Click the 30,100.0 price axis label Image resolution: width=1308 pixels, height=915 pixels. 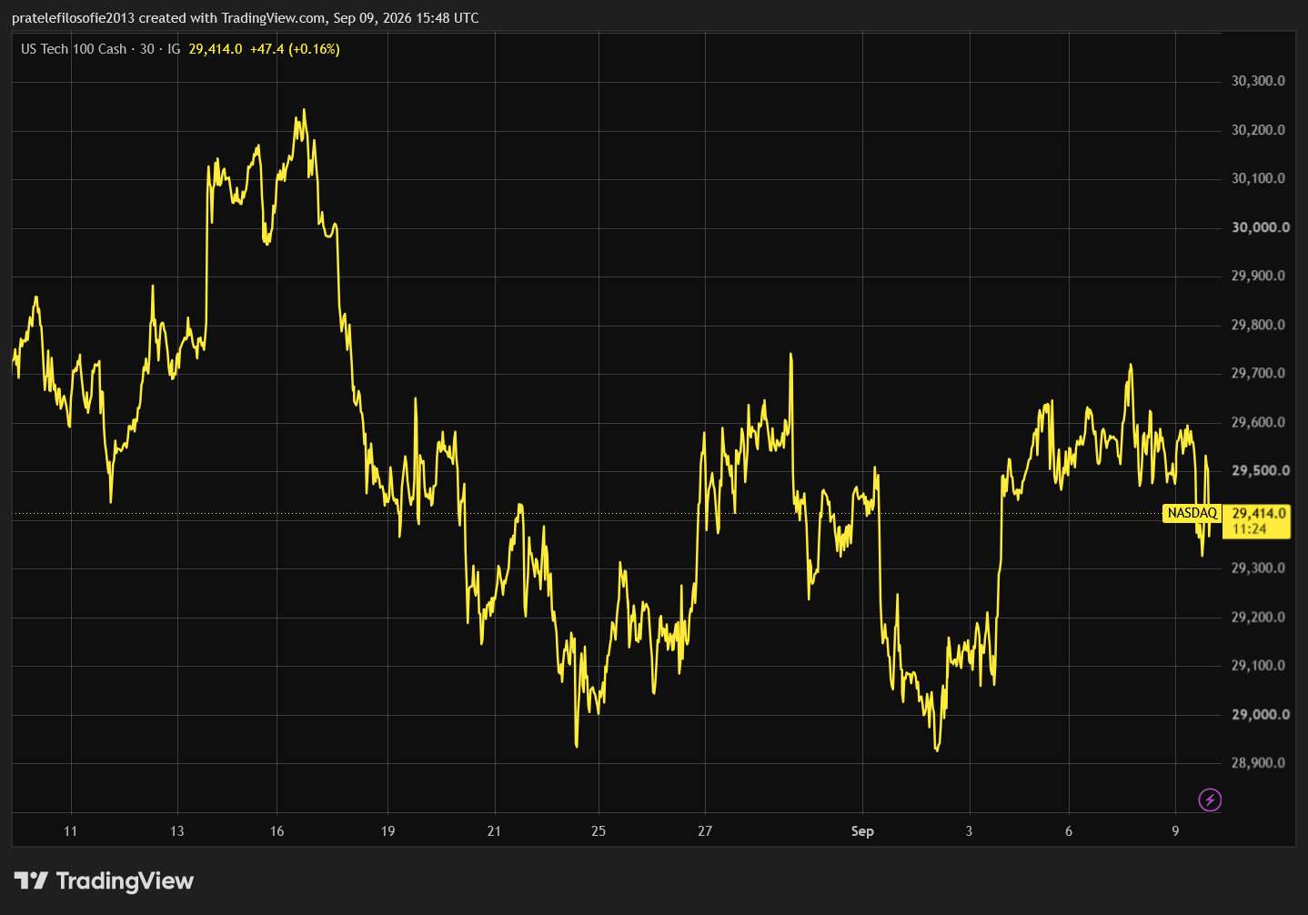pos(1258,178)
